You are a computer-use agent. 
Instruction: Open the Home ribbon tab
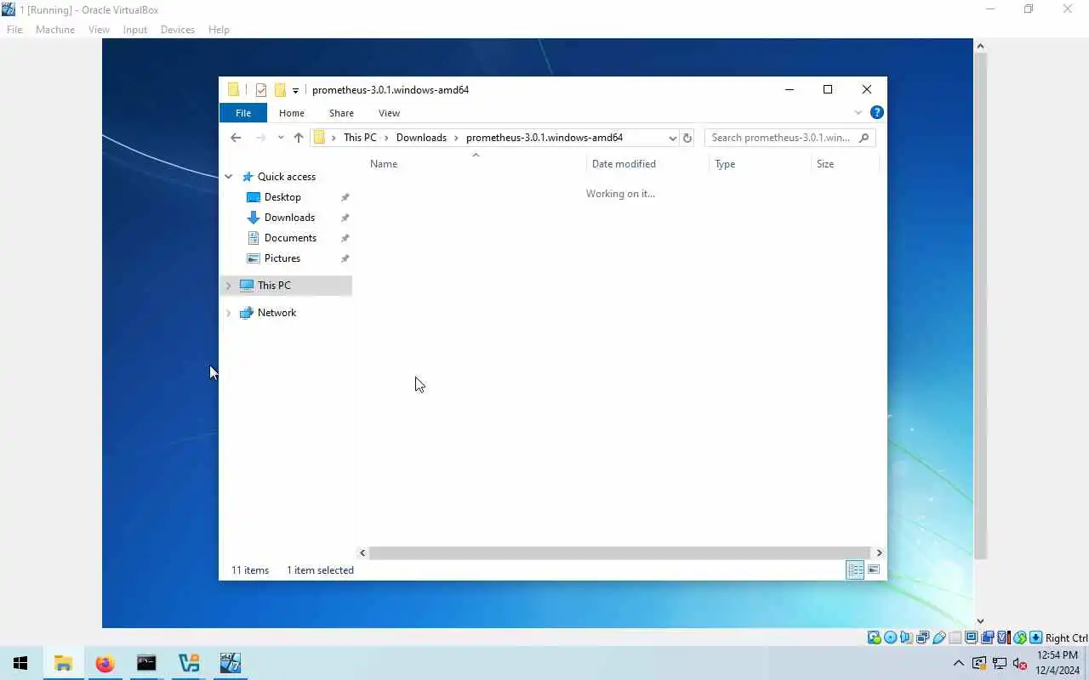[292, 113]
